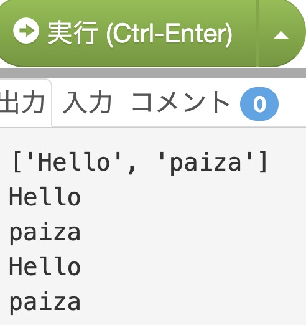Click the second Hello output line

(x=45, y=266)
